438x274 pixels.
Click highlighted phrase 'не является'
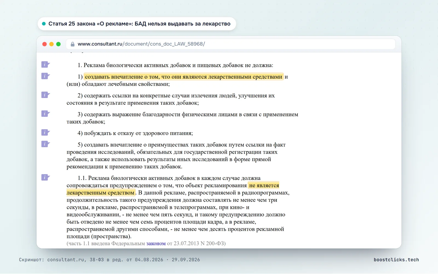pos(264,185)
